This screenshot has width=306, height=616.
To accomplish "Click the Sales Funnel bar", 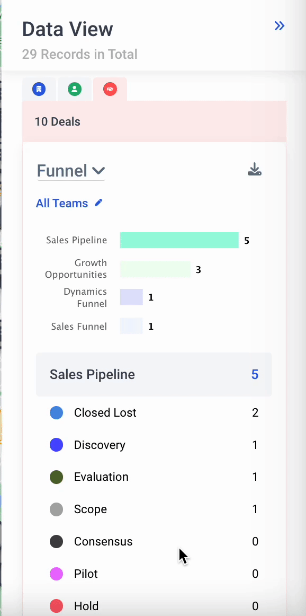I will 131,326.
